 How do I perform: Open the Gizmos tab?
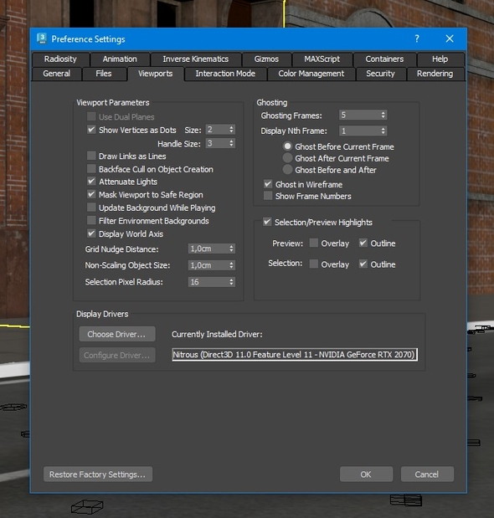coord(266,59)
